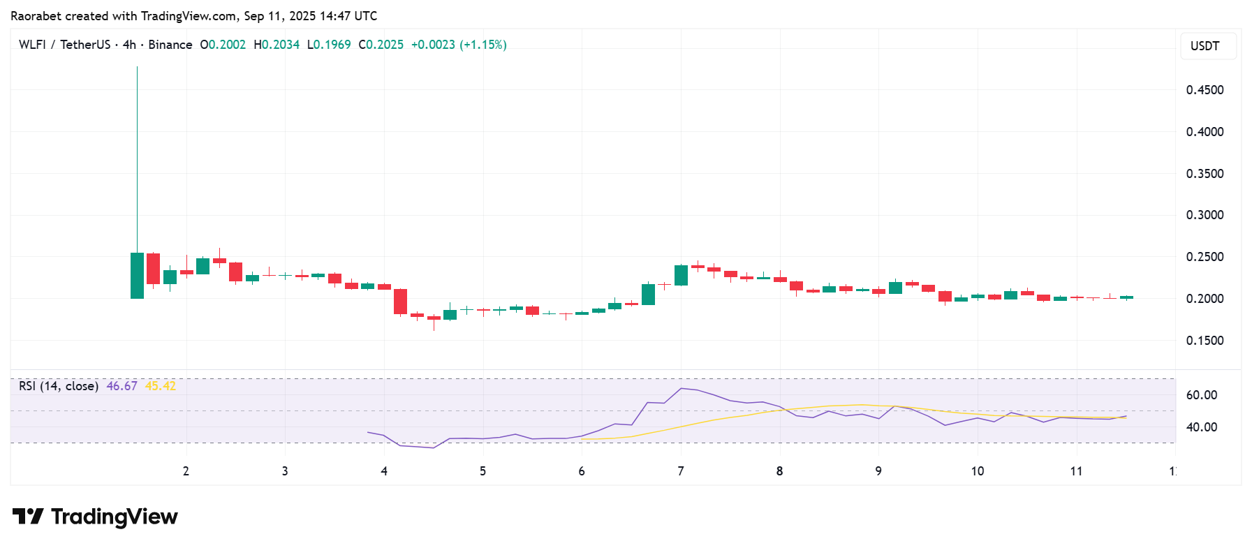
Task: Click the Binance exchange label
Action: pos(170,45)
